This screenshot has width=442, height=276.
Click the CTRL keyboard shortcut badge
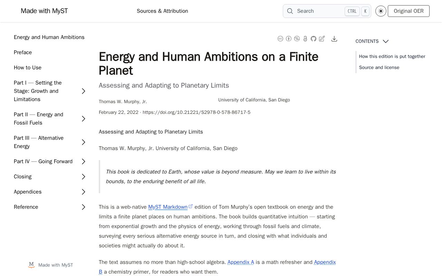352,11
